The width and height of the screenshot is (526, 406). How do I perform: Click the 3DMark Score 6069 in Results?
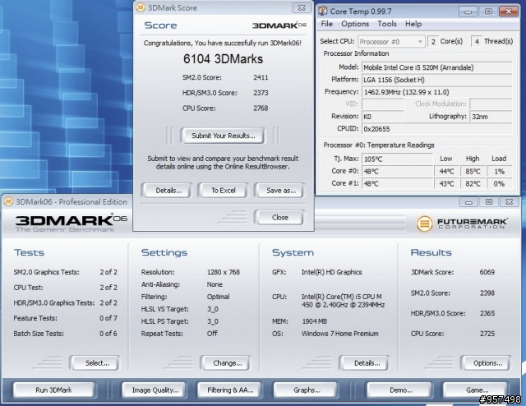[487, 272]
